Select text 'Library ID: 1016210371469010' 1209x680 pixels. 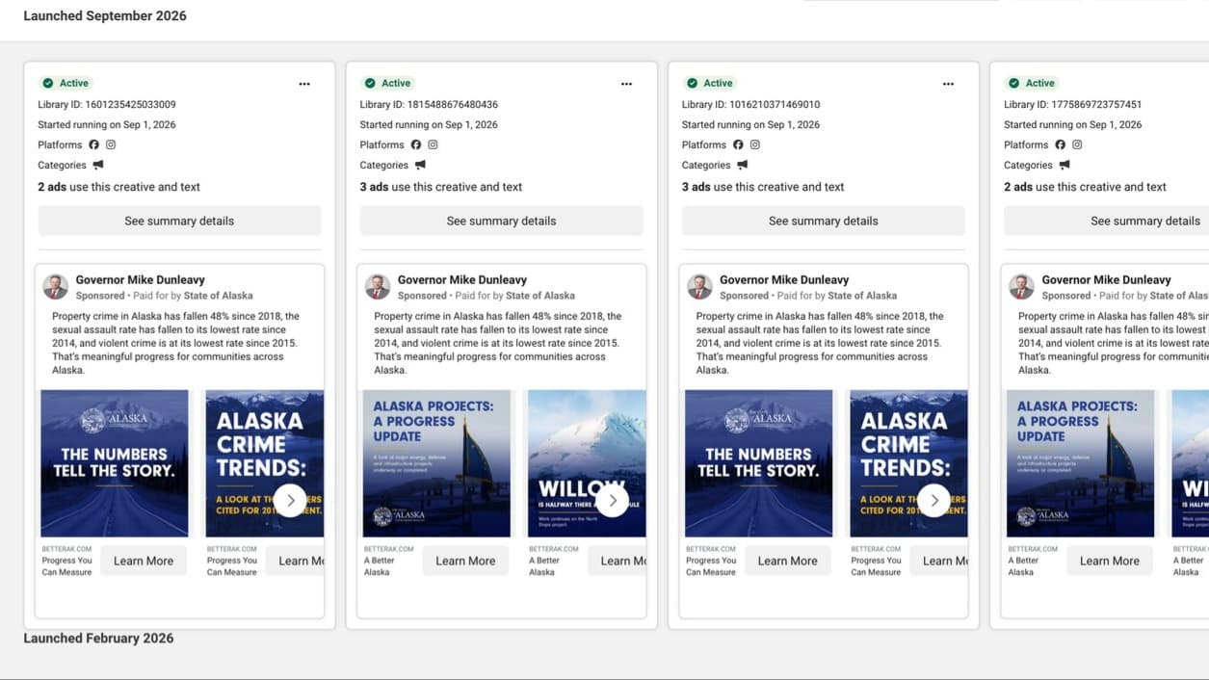coord(750,104)
